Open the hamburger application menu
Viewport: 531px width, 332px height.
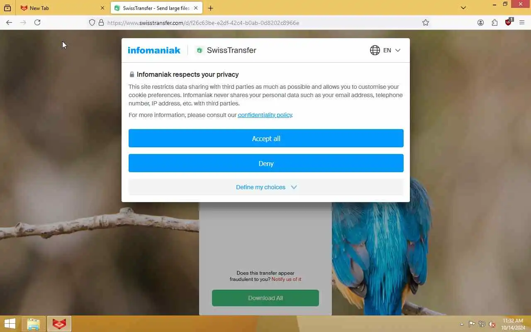coord(522,22)
